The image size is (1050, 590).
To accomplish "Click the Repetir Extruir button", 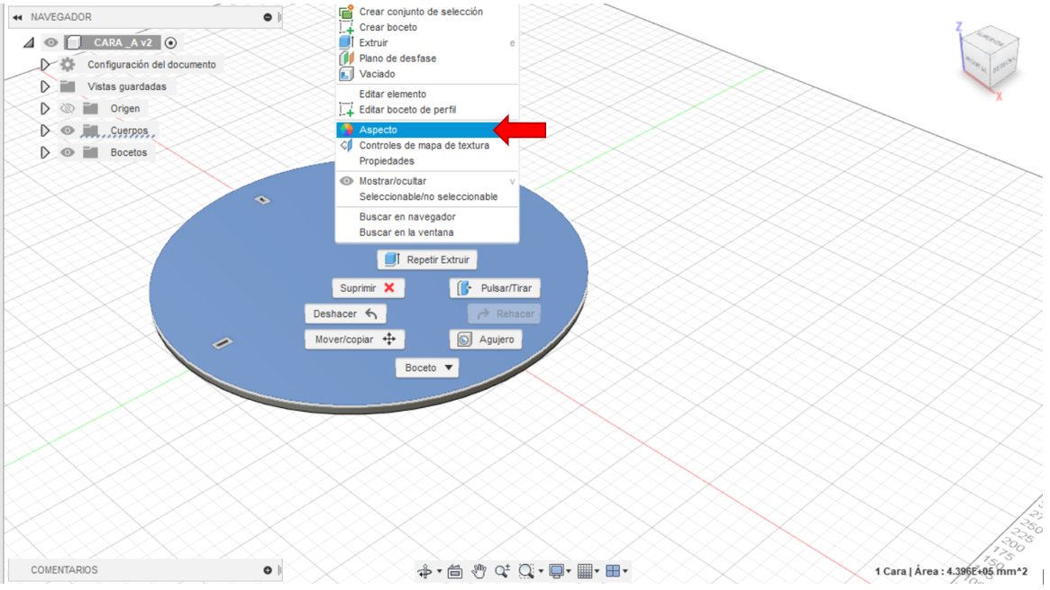I will (x=427, y=259).
